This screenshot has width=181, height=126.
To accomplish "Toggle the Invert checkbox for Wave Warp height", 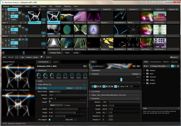I will tap(65, 105).
